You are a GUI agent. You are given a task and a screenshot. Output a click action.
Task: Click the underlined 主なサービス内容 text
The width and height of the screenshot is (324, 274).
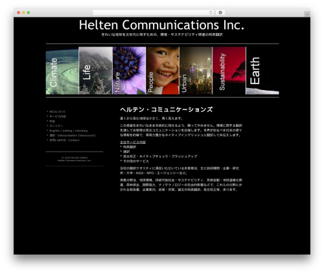click(x=133, y=142)
